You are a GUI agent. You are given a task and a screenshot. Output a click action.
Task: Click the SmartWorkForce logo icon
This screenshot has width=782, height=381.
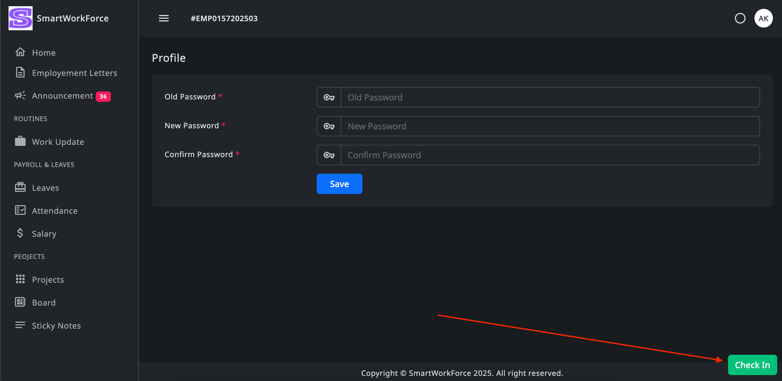21,19
